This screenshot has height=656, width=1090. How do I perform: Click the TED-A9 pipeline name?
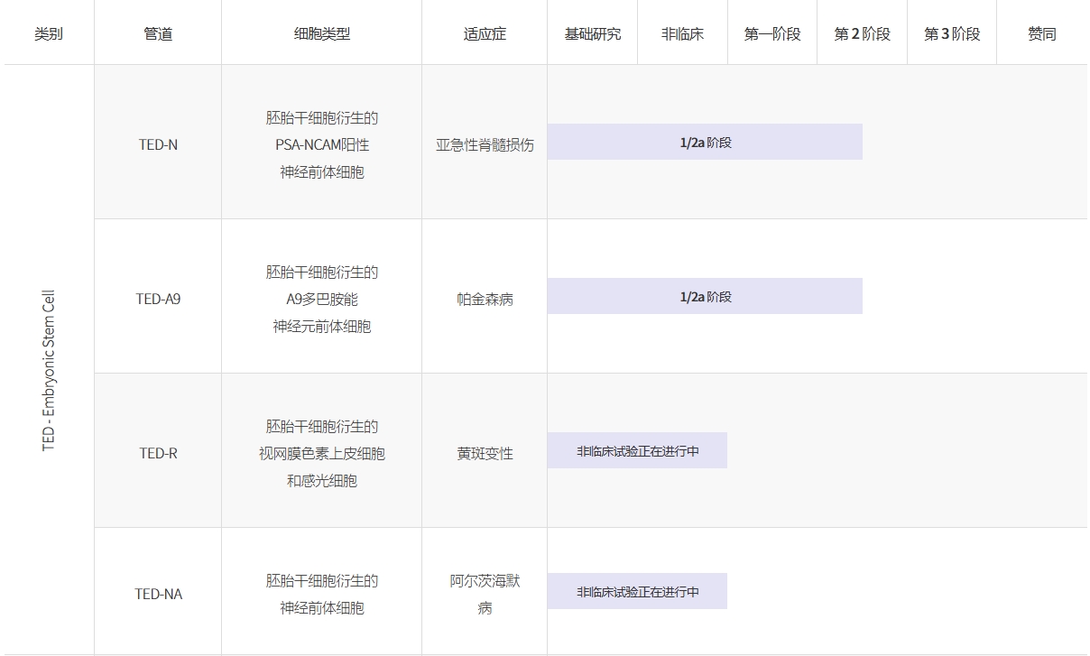coord(158,299)
